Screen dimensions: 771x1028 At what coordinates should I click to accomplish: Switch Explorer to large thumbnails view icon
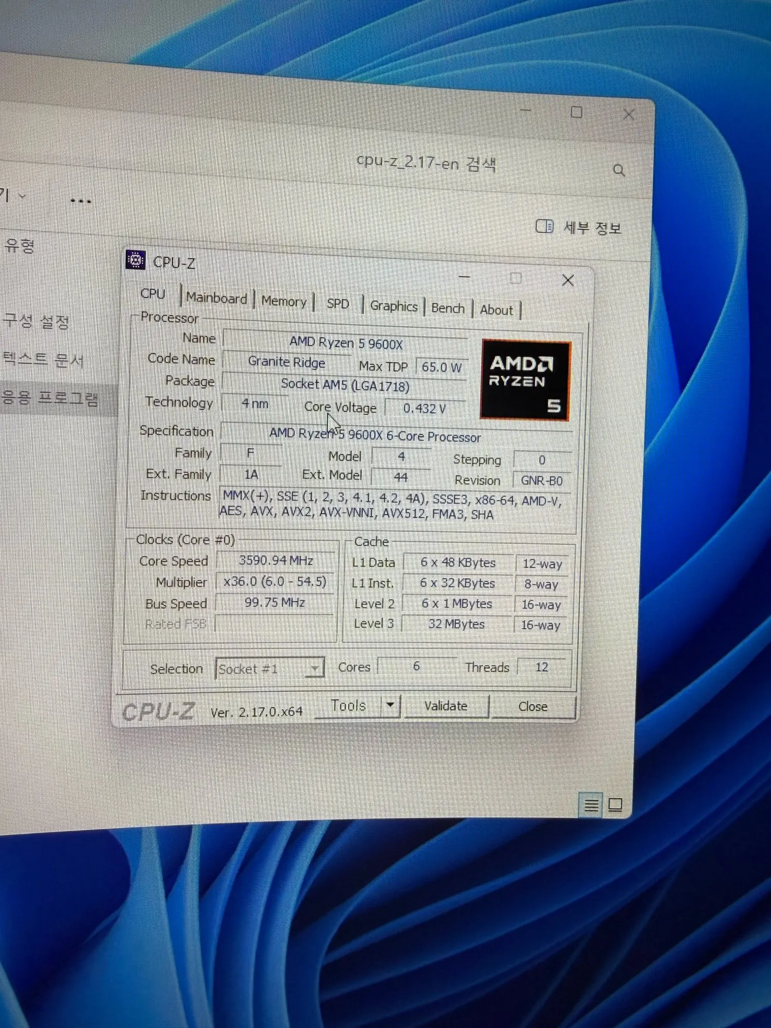615,804
